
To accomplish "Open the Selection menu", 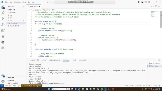I will tap(17, 2).
